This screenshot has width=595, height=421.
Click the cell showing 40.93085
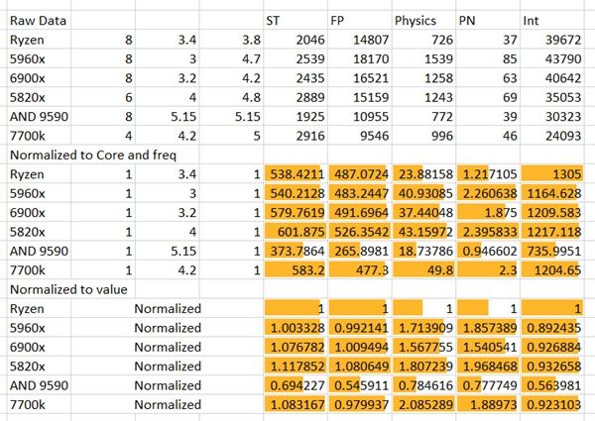(423, 193)
